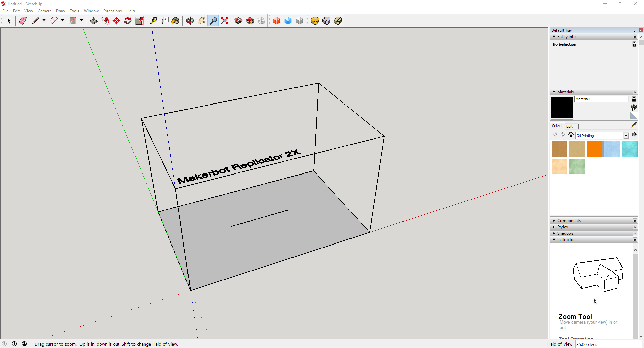
Task: Pin the Default Tray
Action: pyautogui.click(x=634, y=30)
